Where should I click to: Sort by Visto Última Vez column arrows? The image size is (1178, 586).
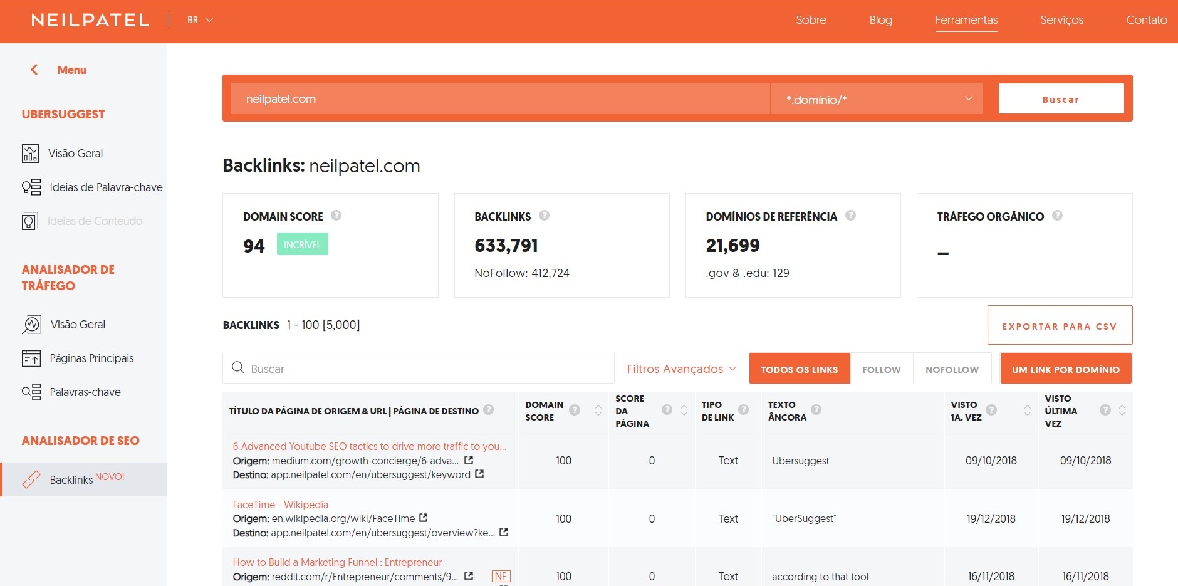coord(1122,410)
